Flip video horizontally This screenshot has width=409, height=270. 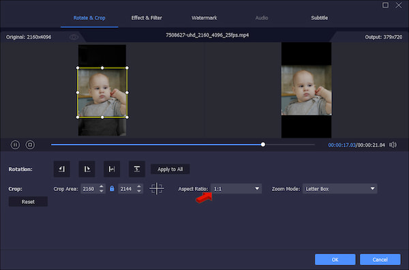(112, 169)
